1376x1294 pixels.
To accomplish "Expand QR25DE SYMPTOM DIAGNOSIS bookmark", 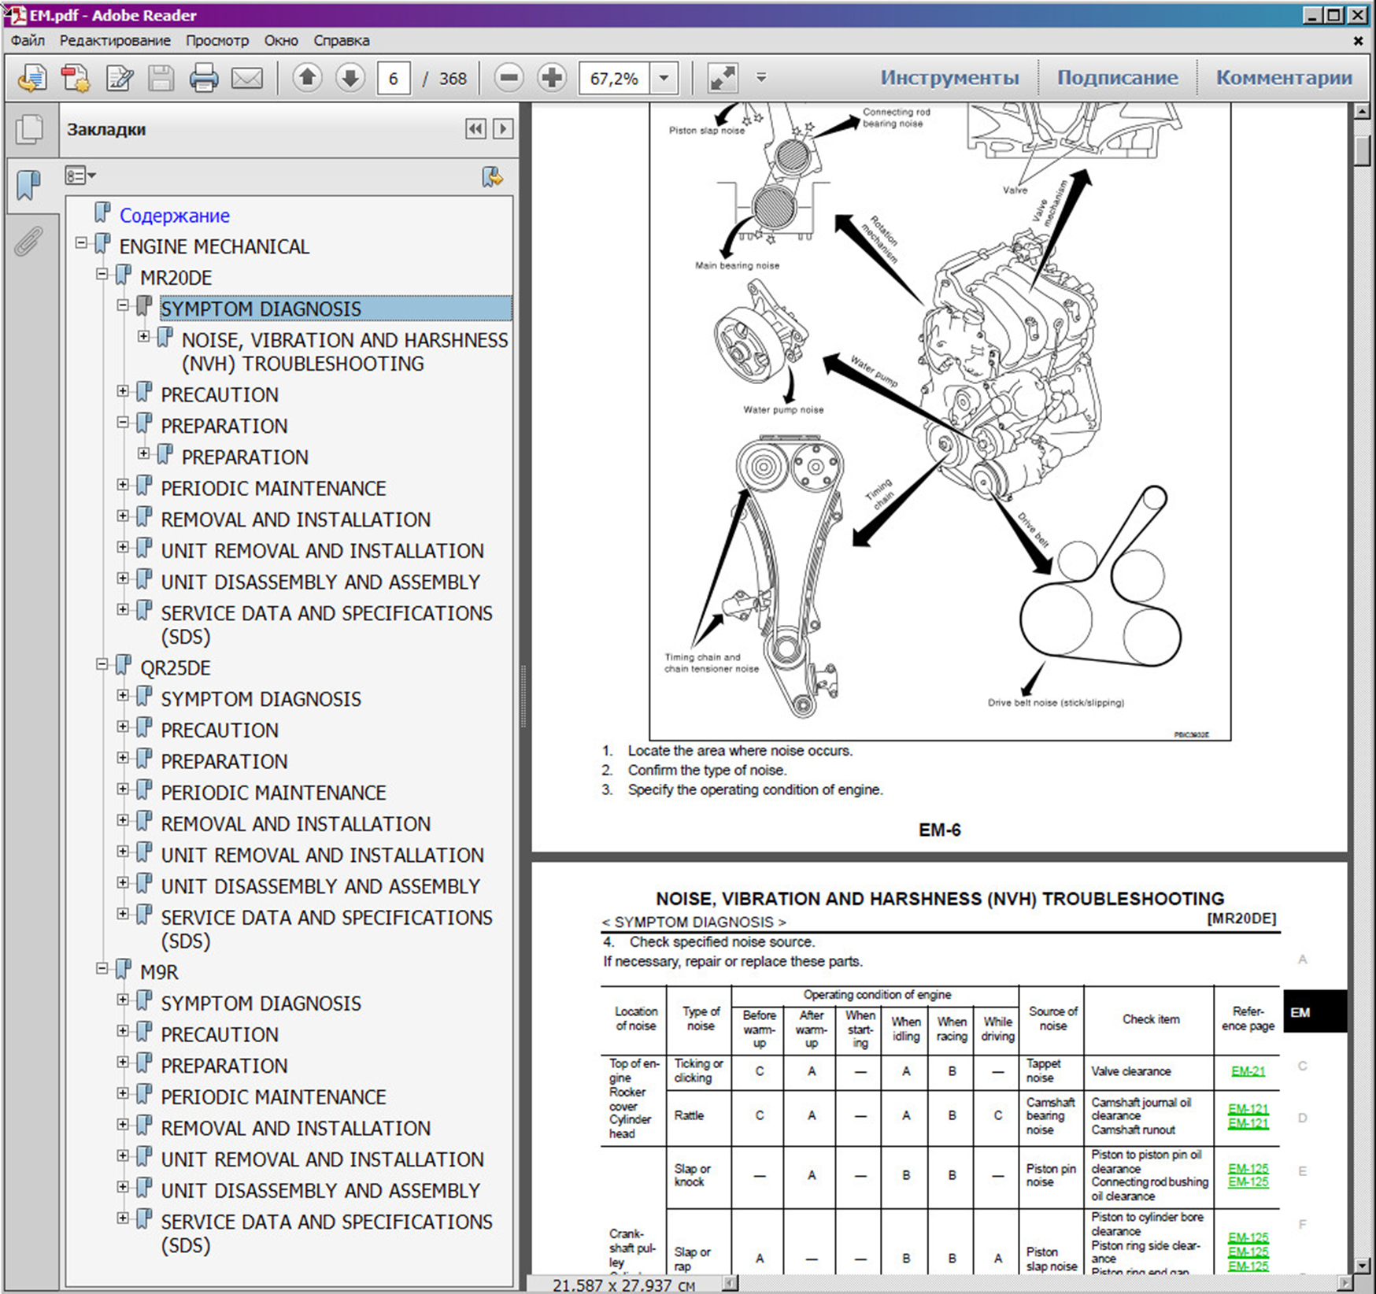I will pyautogui.click(x=123, y=696).
